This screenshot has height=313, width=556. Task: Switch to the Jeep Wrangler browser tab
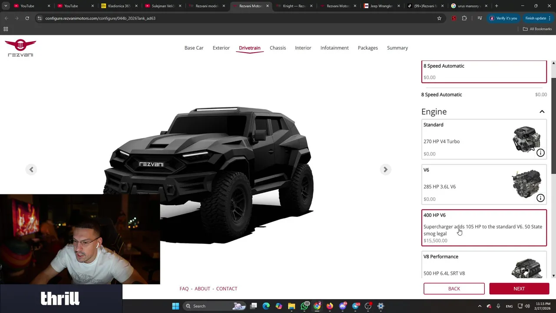coord(382,6)
